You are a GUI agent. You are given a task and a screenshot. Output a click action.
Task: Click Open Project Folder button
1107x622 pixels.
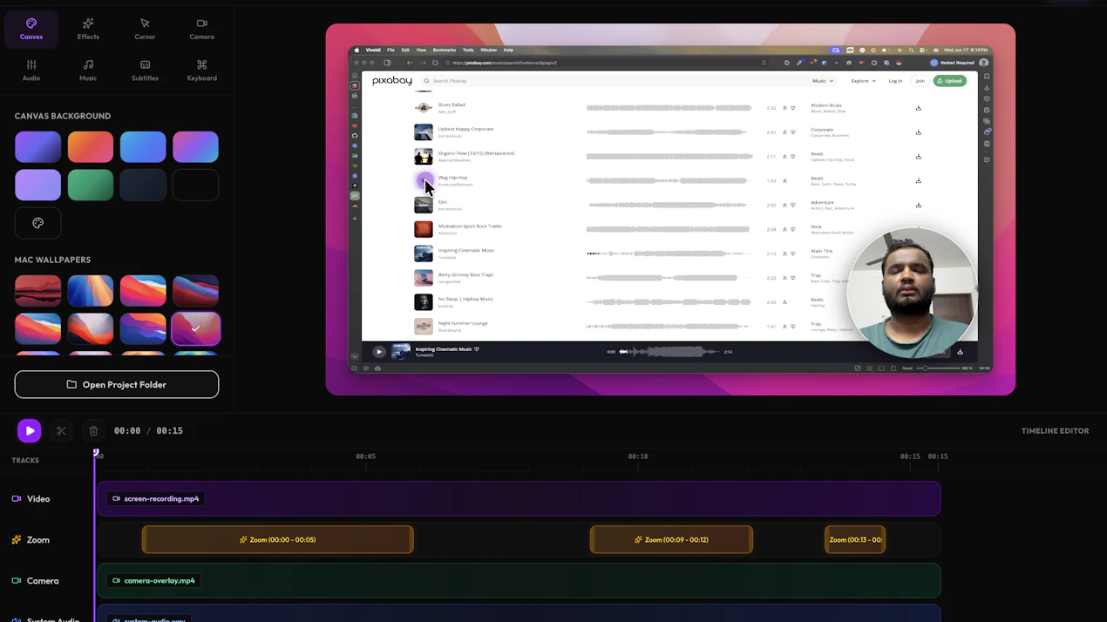point(117,384)
